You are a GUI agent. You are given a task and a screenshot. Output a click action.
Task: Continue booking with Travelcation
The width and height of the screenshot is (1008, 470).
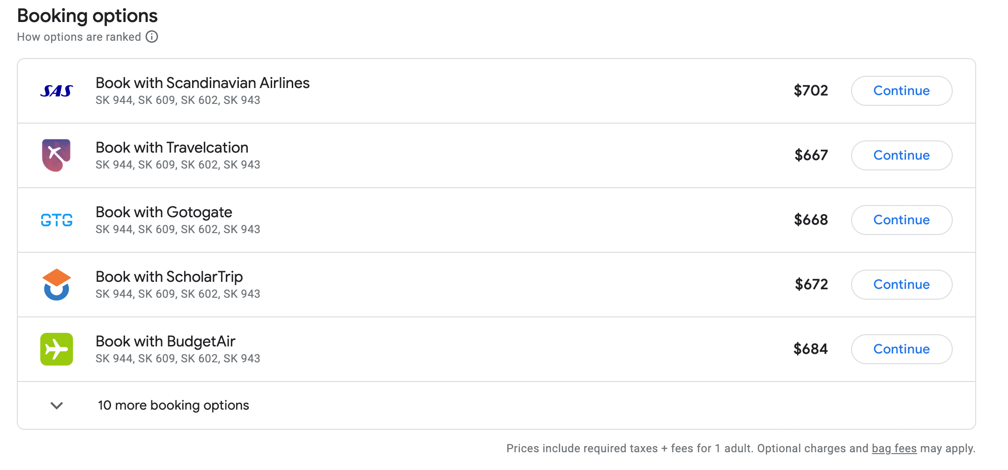click(901, 155)
